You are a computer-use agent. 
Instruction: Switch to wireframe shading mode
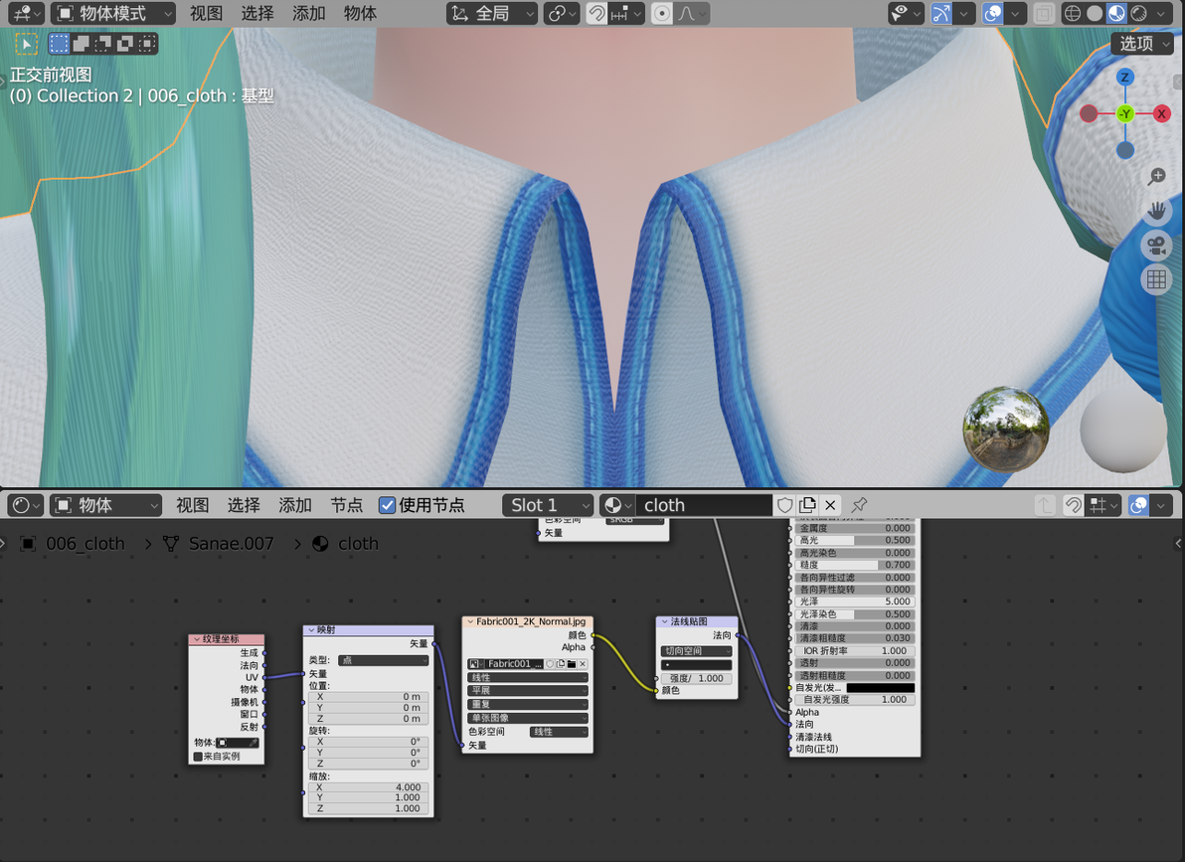click(1072, 13)
